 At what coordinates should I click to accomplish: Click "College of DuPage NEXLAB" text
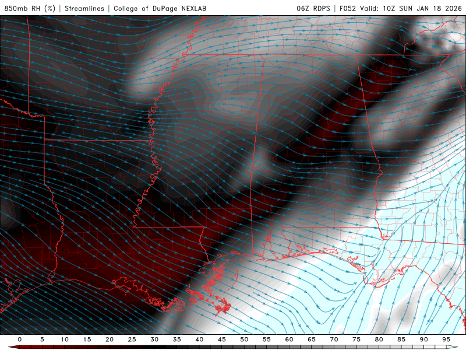pos(160,8)
